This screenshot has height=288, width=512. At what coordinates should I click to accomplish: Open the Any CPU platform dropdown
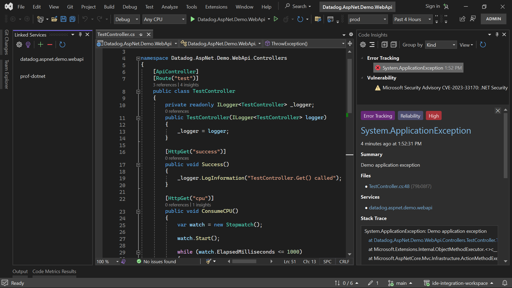pyautogui.click(x=164, y=19)
